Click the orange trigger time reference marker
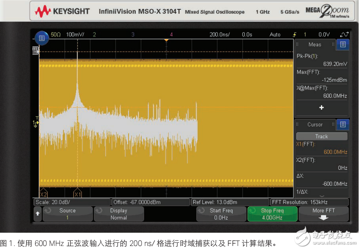The width and height of the screenshot is (360, 250). point(166,41)
